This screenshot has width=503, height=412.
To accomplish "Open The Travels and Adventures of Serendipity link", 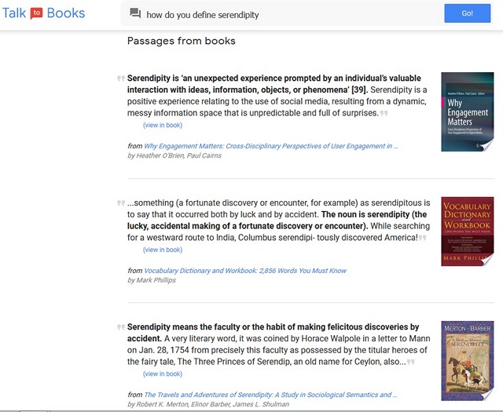I will click(x=270, y=395).
